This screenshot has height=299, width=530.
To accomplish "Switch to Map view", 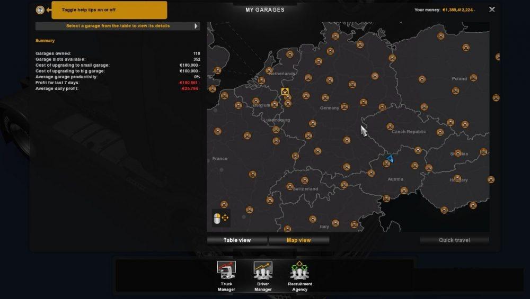I will click(298, 240).
